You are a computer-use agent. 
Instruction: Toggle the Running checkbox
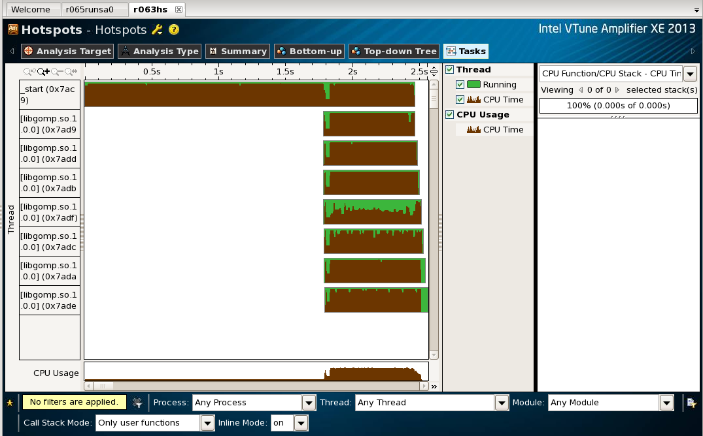(460, 85)
